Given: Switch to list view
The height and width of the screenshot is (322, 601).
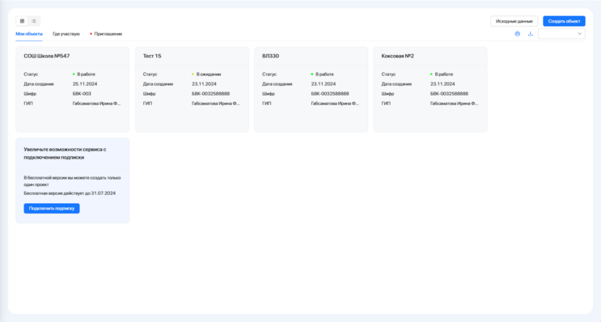Looking at the screenshot, I should point(34,21).
